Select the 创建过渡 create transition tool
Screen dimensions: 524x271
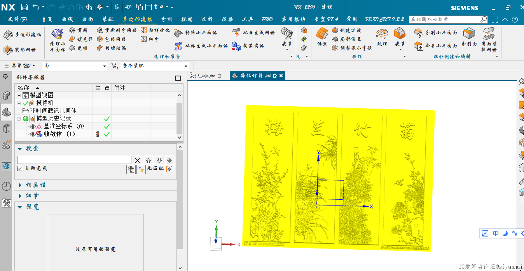tap(347, 30)
